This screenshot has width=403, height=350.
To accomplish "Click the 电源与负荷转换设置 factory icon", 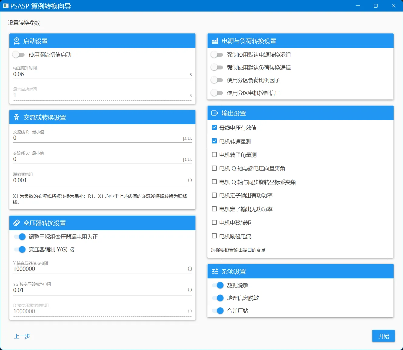I will point(215,41).
